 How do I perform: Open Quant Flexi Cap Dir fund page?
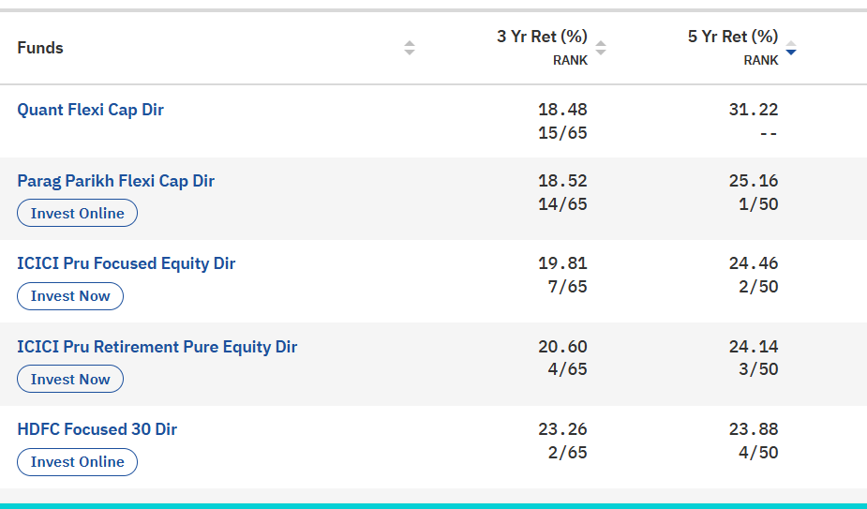click(x=90, y=110)
